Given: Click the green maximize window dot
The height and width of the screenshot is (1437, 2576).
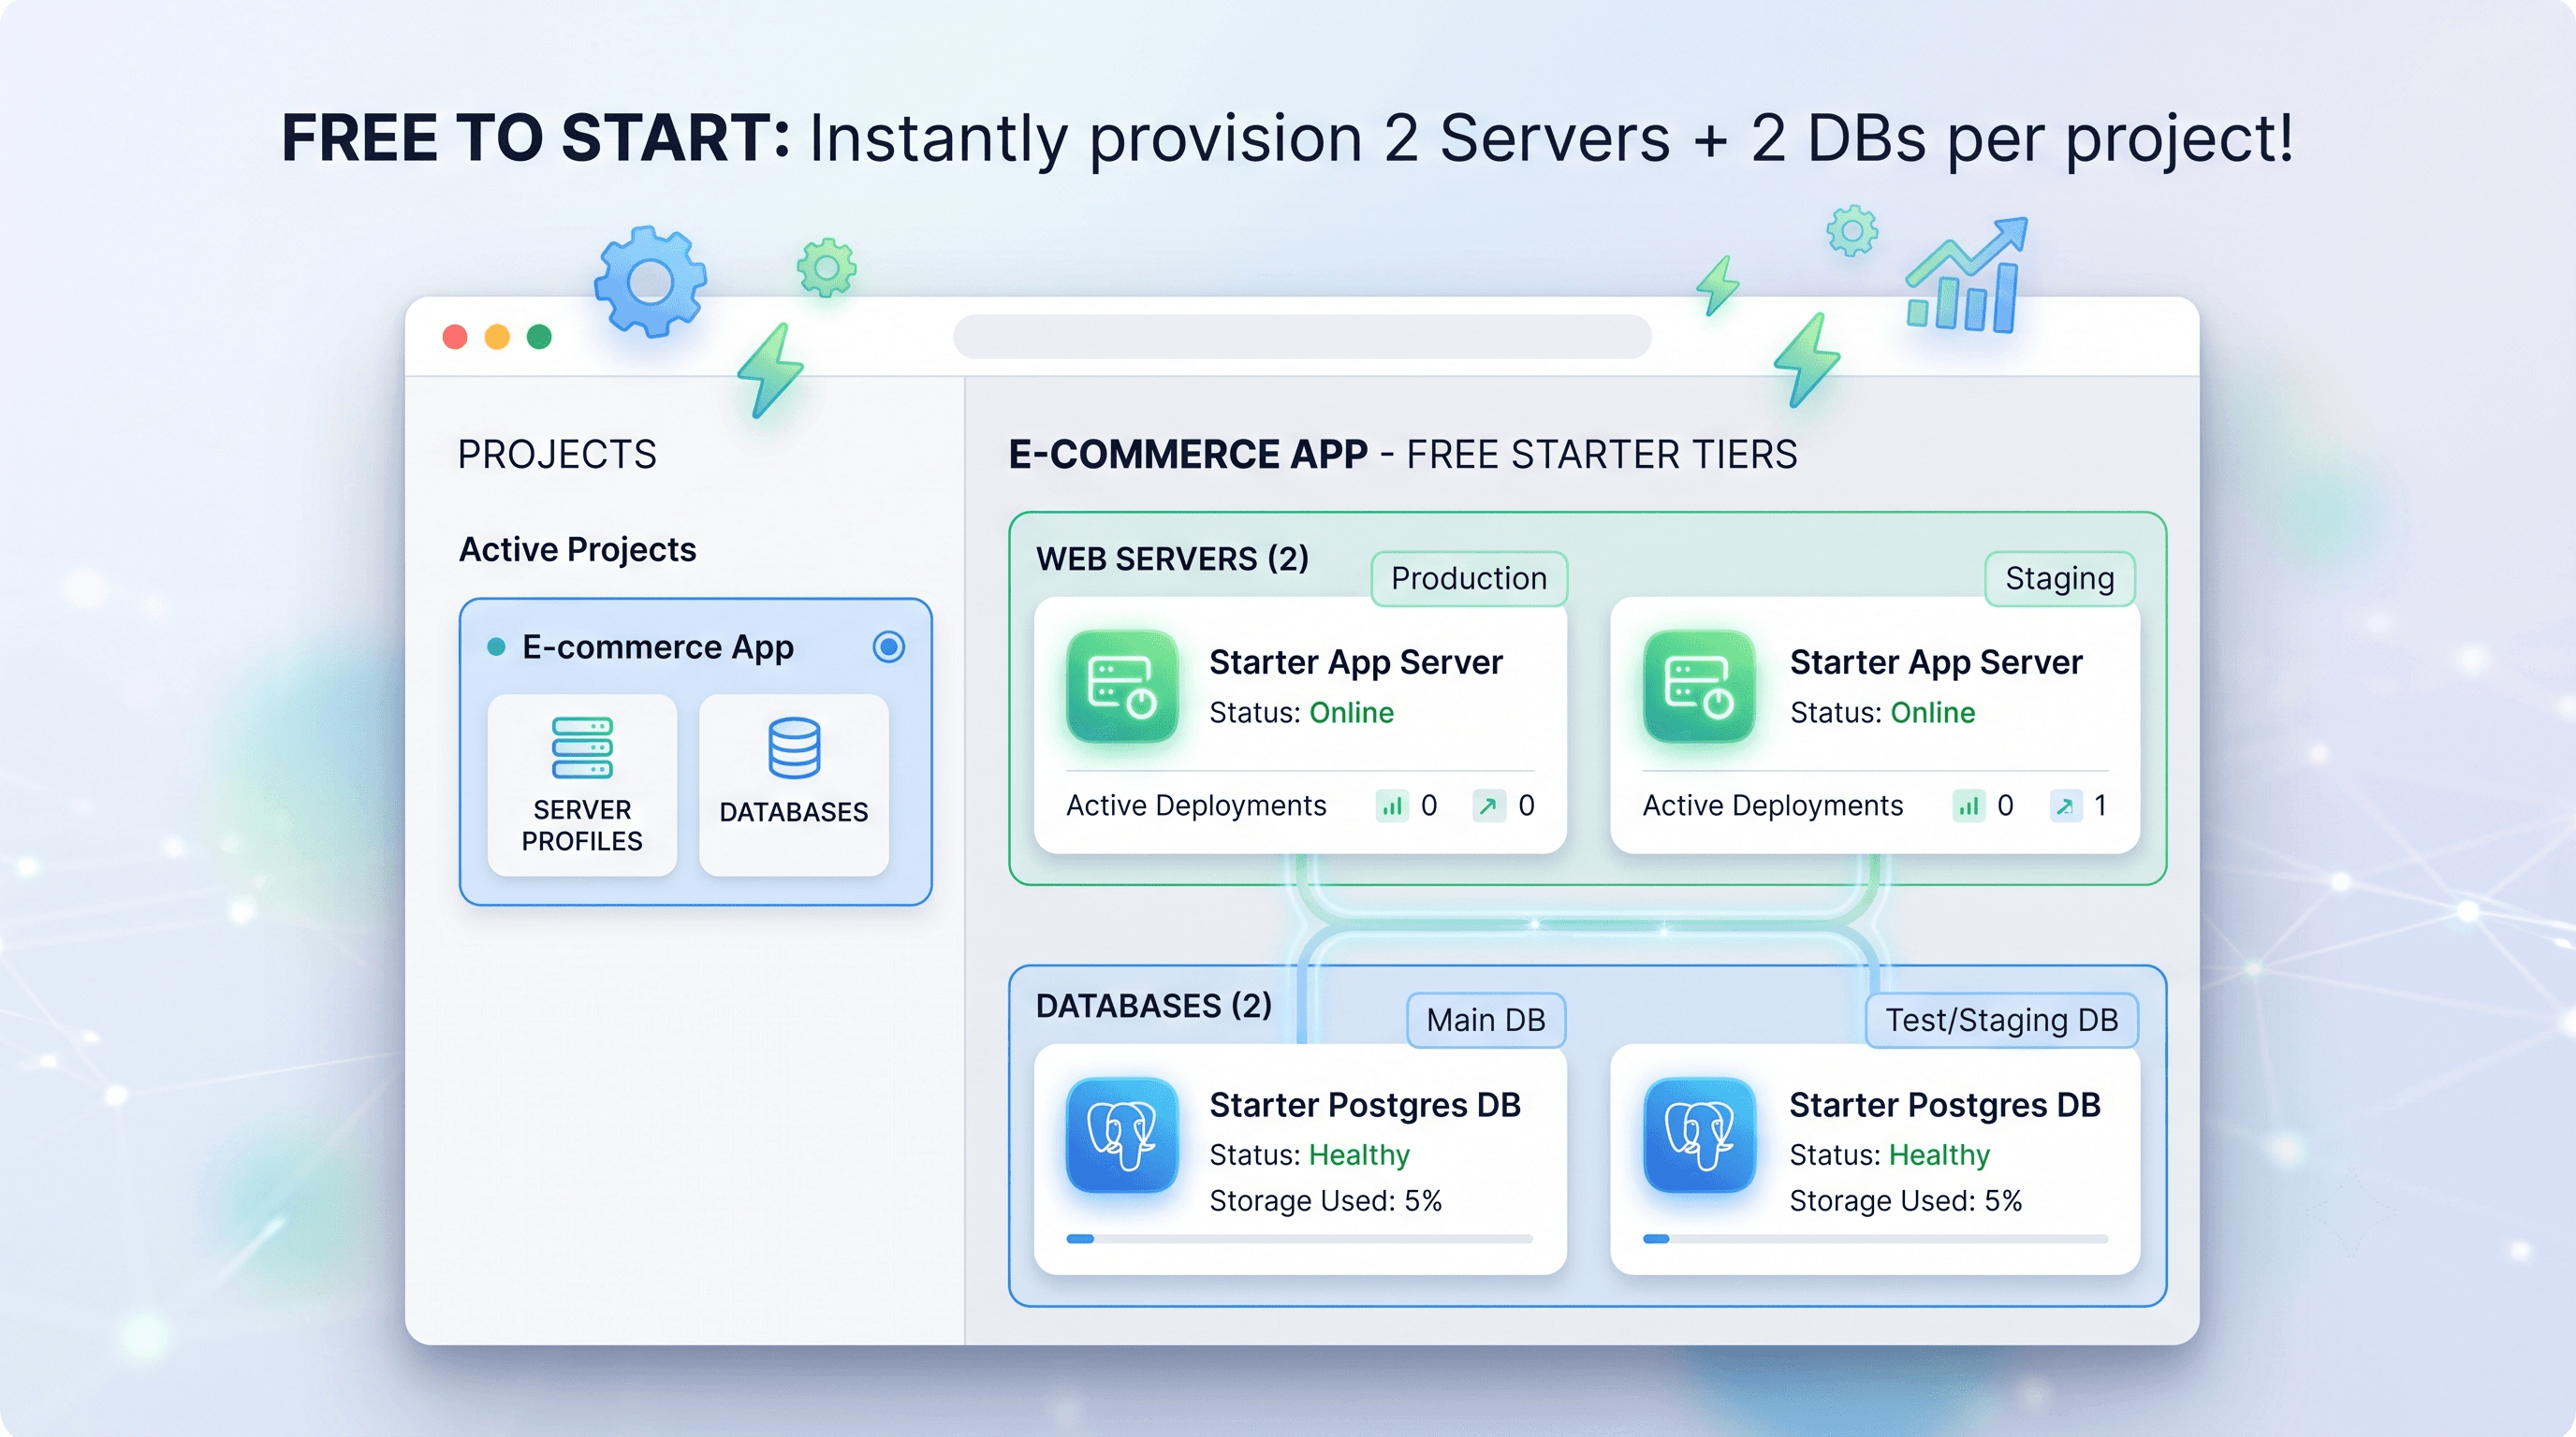Looking at the screenshot, I should click(539, 337).
